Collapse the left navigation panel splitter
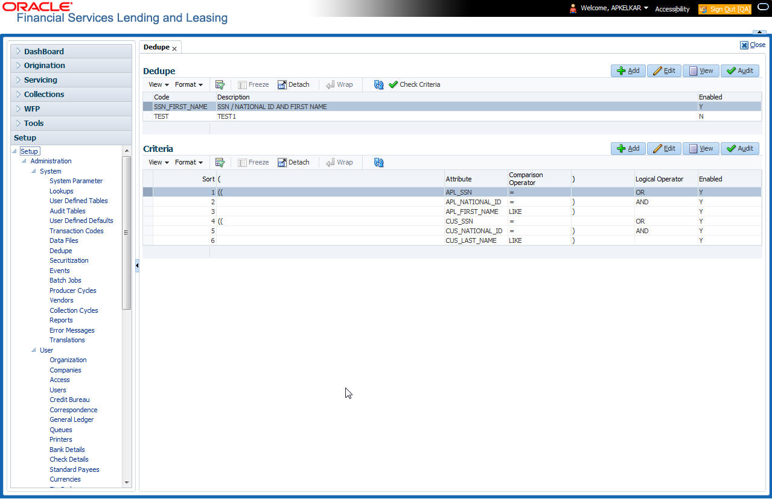Image resolution: width=772 pixels, height=499 pixels. pos(137,265)
